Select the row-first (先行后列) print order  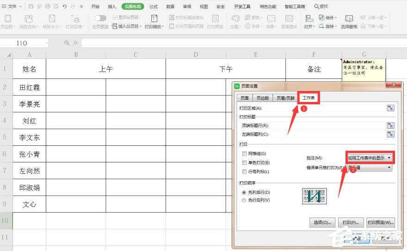[244, 200]
